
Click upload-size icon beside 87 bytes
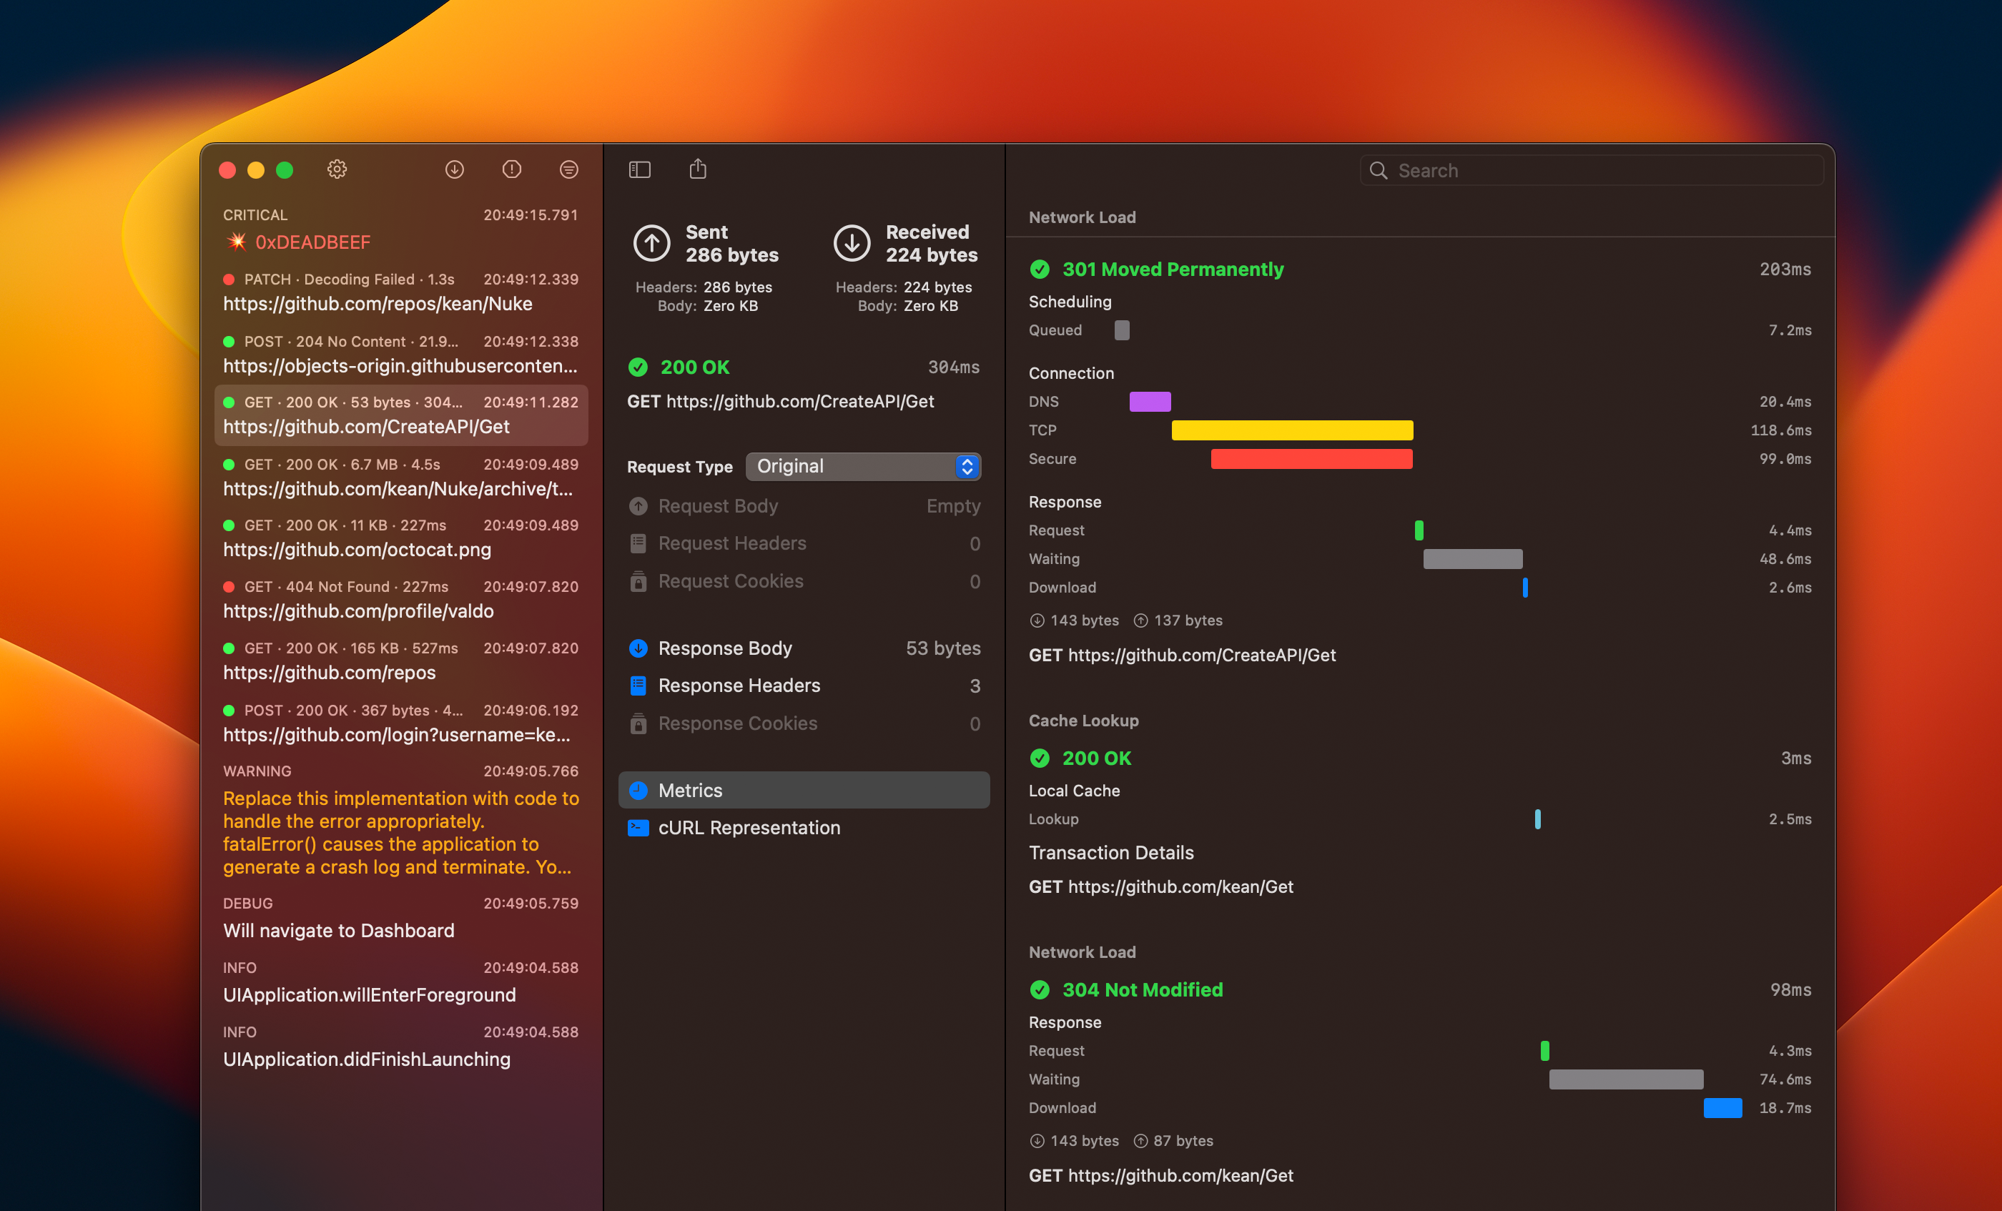1140,1141
